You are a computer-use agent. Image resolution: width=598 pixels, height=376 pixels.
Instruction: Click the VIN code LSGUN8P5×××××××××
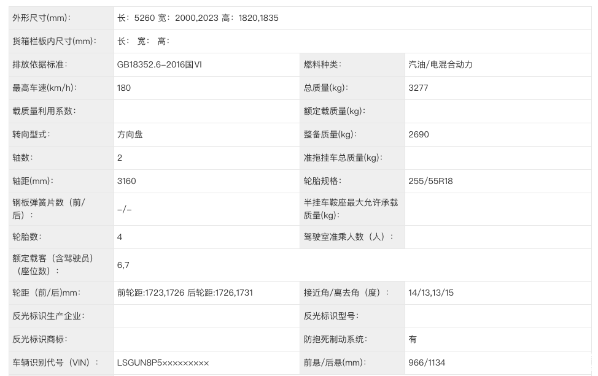(x=163, y=363)
